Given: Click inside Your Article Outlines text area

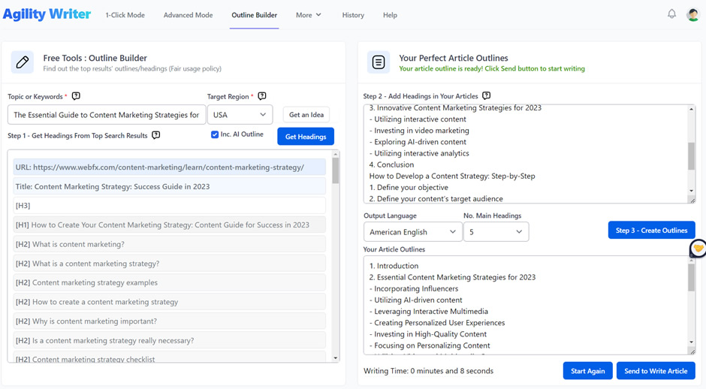Looking at the screenshot, I should [526, 305].
